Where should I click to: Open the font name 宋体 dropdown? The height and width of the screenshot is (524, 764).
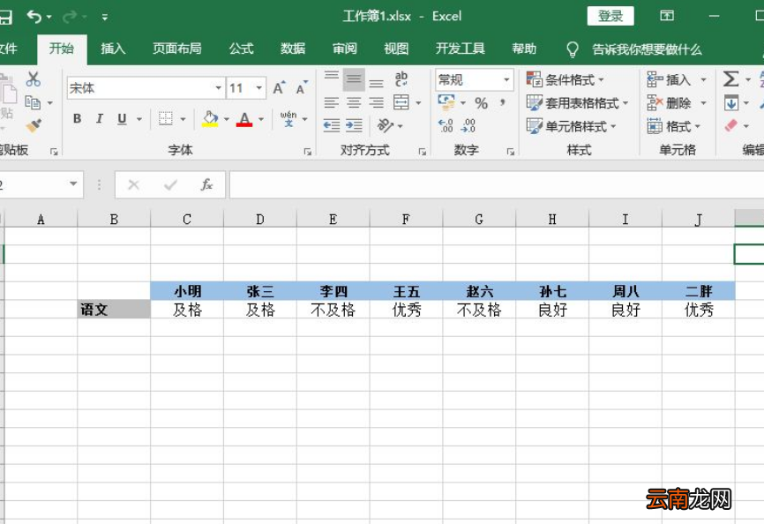click(x=218, y=88)
